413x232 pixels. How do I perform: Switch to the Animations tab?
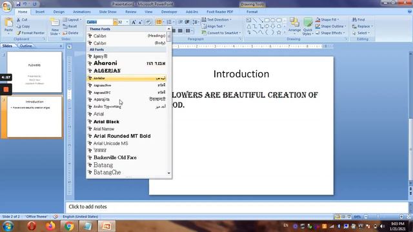[x=82, y=12]
